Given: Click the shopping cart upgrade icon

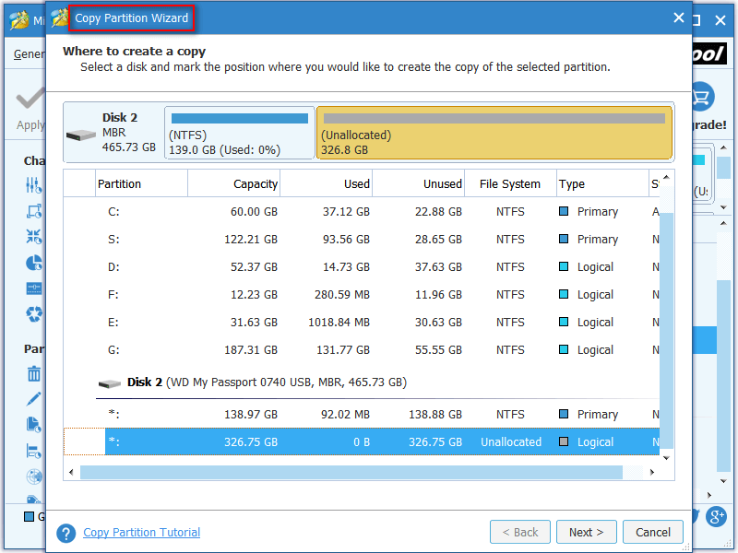Looking at the screenshot, I should point(703,97).
